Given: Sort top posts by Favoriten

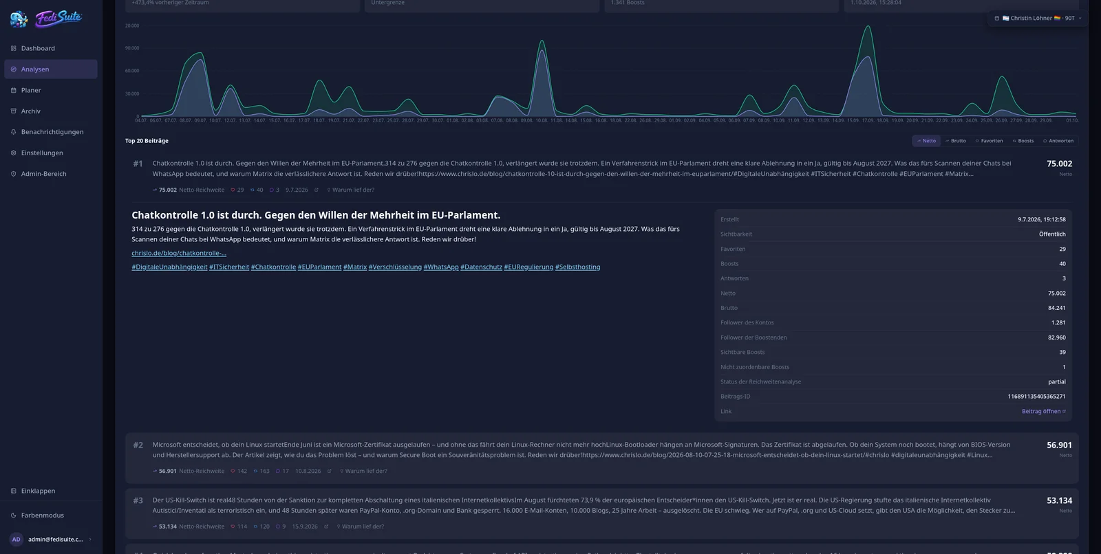Looking at the screenshot, I should tap(989, 141).
